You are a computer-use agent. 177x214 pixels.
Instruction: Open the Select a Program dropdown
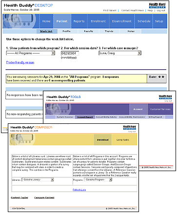[x=98, y=179]
